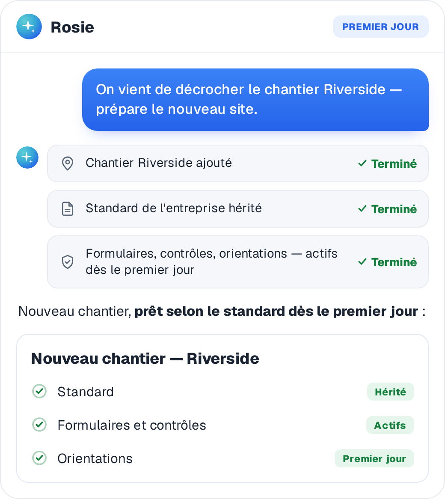Expand the Chantier Riverside ajouté step
445x499 pixels.
[x=238, y=163]
